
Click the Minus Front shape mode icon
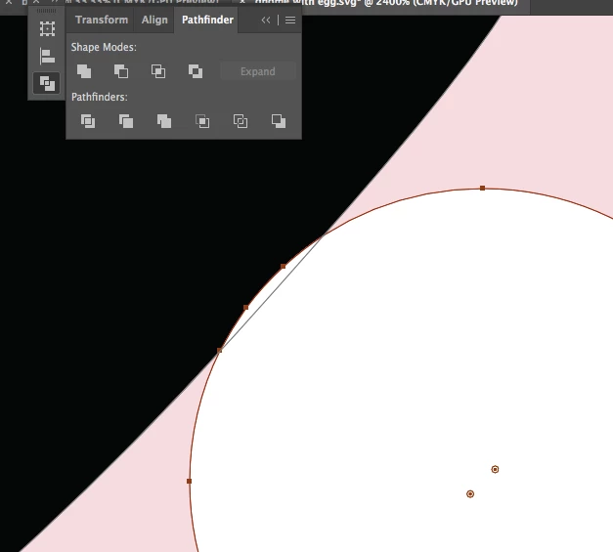pos(121,71)
